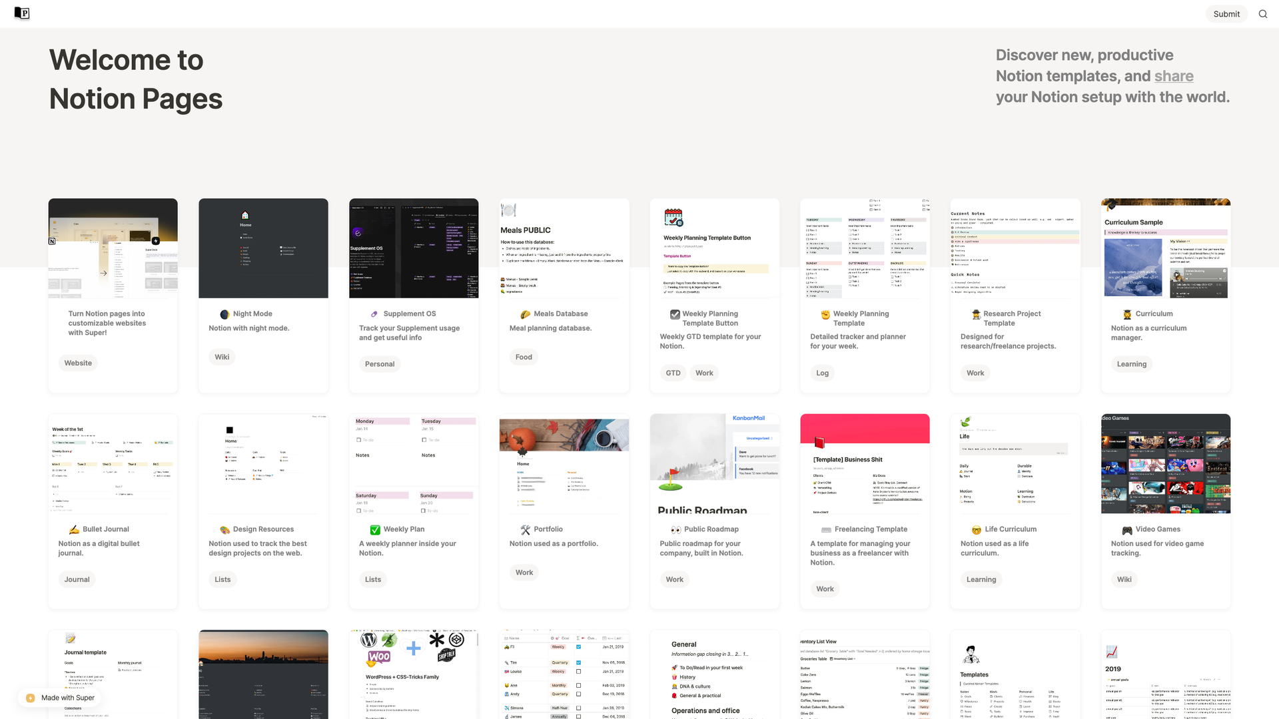Open search using the magnifying glass icon
The width and height of the screenshot is (1279, 719).
[x=1263, y=13]
